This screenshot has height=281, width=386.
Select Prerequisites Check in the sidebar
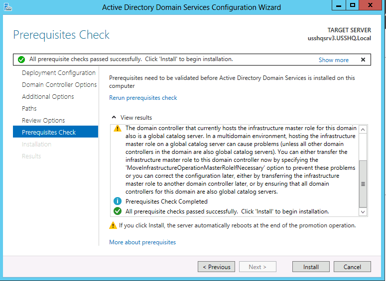point(55,132)
